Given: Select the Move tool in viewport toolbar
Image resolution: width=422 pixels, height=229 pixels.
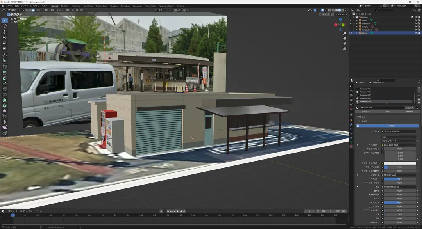Looking at the screenshot, I should [5, 32].
